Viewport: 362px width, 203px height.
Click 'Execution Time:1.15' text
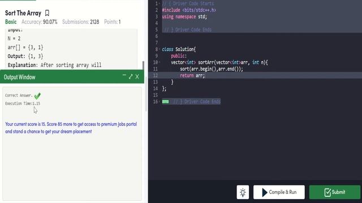coord(23,104)
